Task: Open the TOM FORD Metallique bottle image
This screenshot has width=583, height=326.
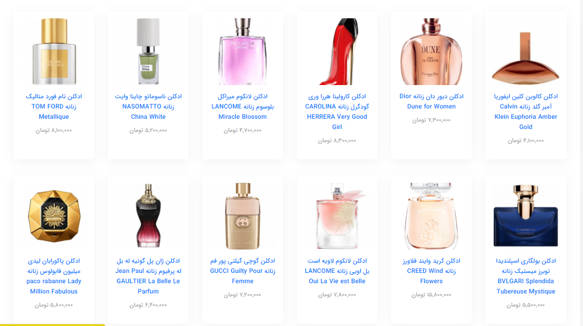Action: click(x=54, y=52)
